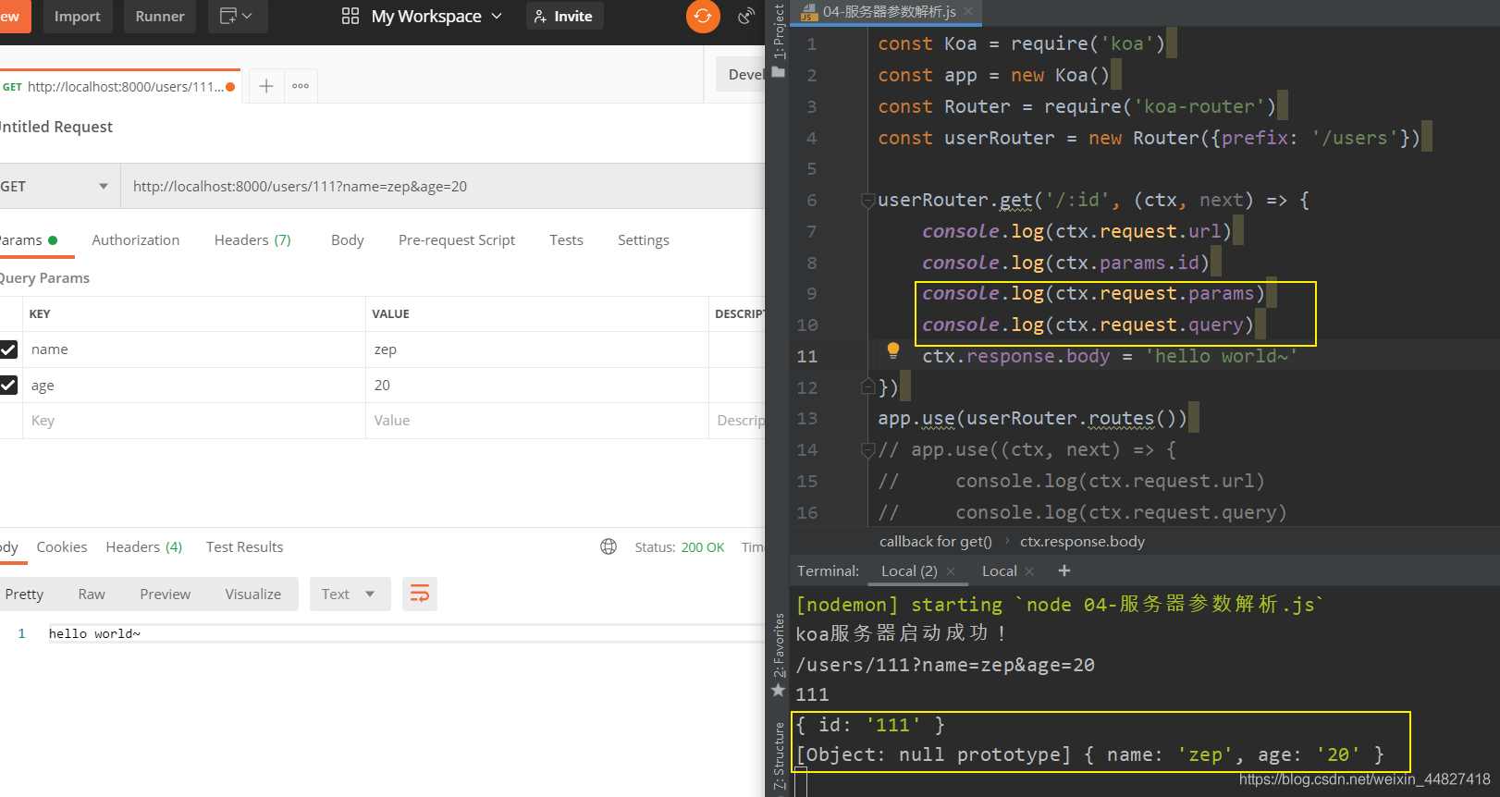Switch to the Body request tab
This screenshot has width=1500, height=797.
click(x=348, y=239)
